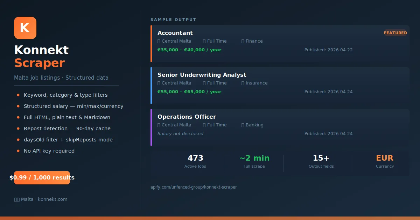
Task: Click the FEATURED badge on Accountant
Action: (x=395, y=33)
